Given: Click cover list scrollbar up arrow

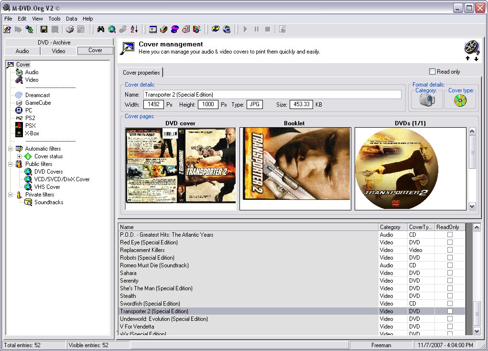Looking at the screenshot, I should click(477, 228).
